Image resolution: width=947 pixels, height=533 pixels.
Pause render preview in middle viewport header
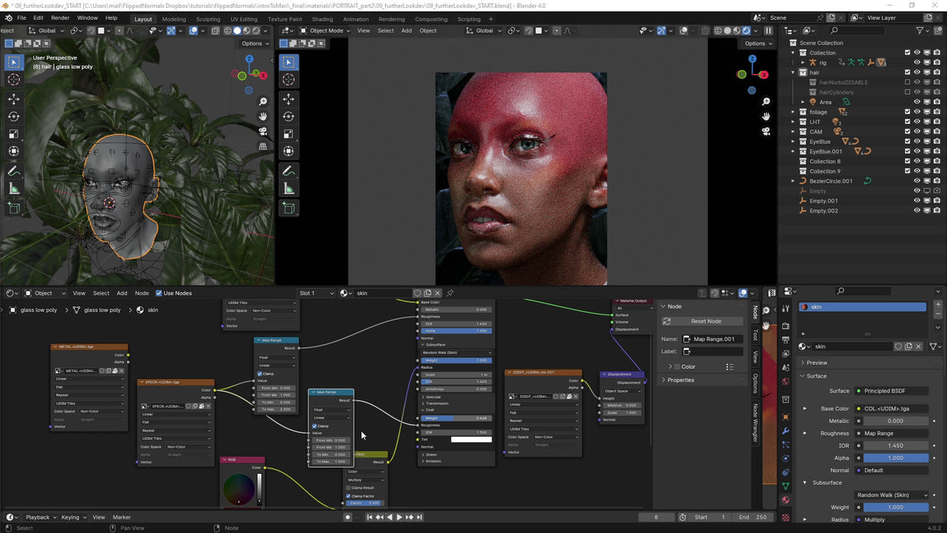click(x=768, y=30)
